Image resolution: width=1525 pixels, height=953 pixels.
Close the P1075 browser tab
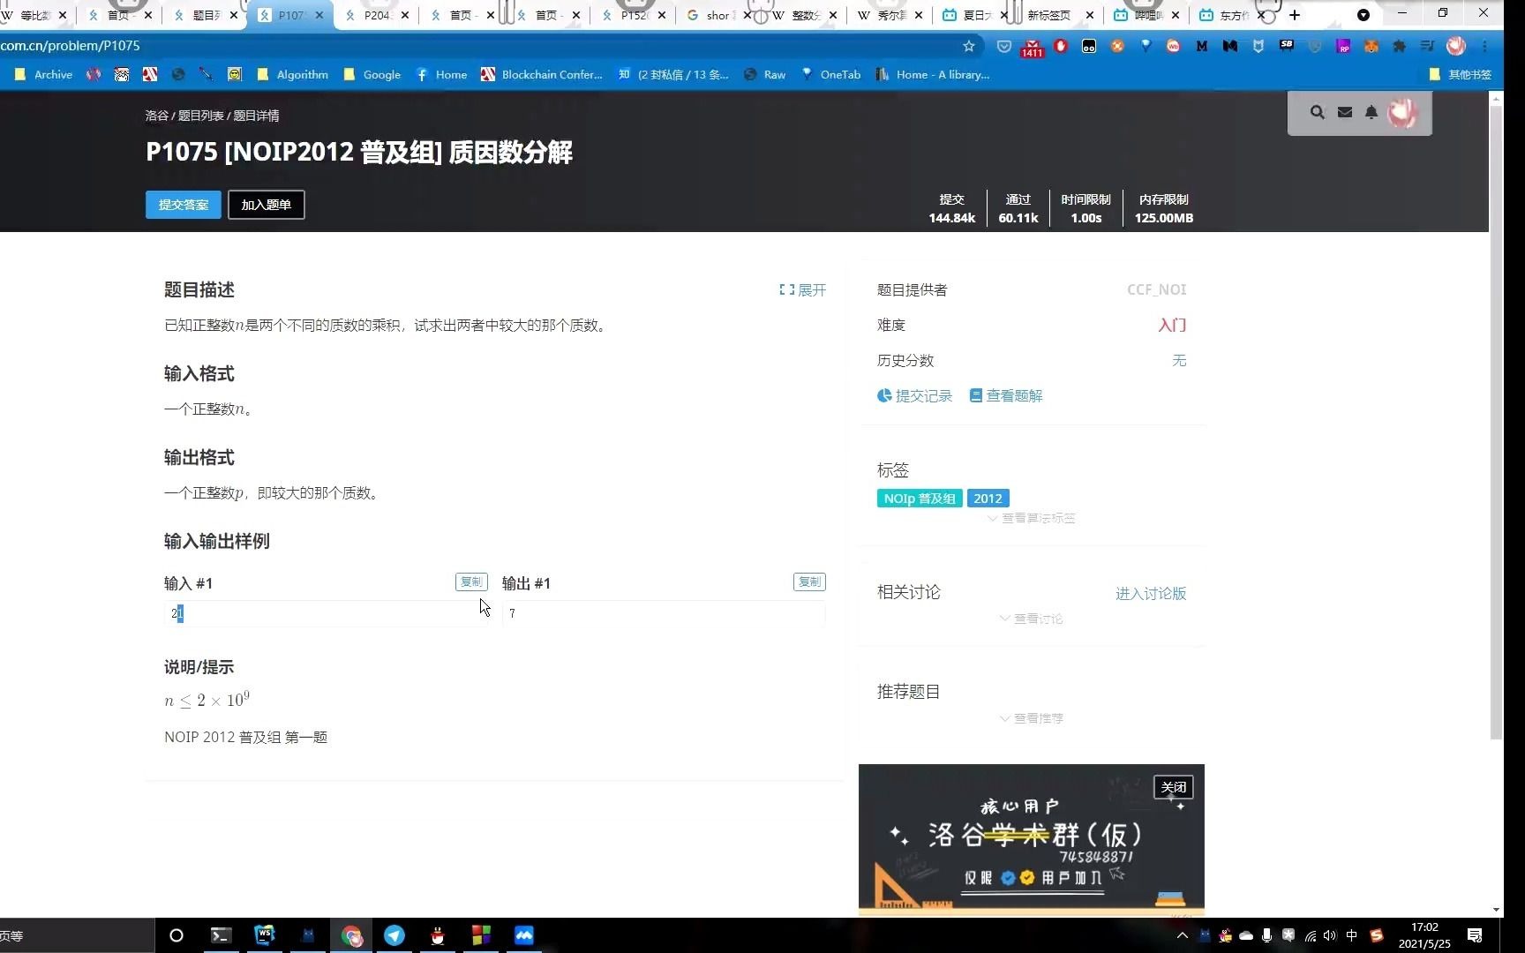[x=319, y=15]
